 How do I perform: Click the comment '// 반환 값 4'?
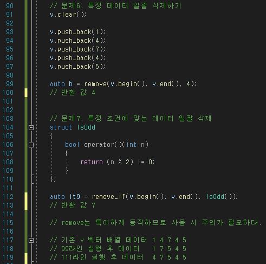[x=73, y=93]
